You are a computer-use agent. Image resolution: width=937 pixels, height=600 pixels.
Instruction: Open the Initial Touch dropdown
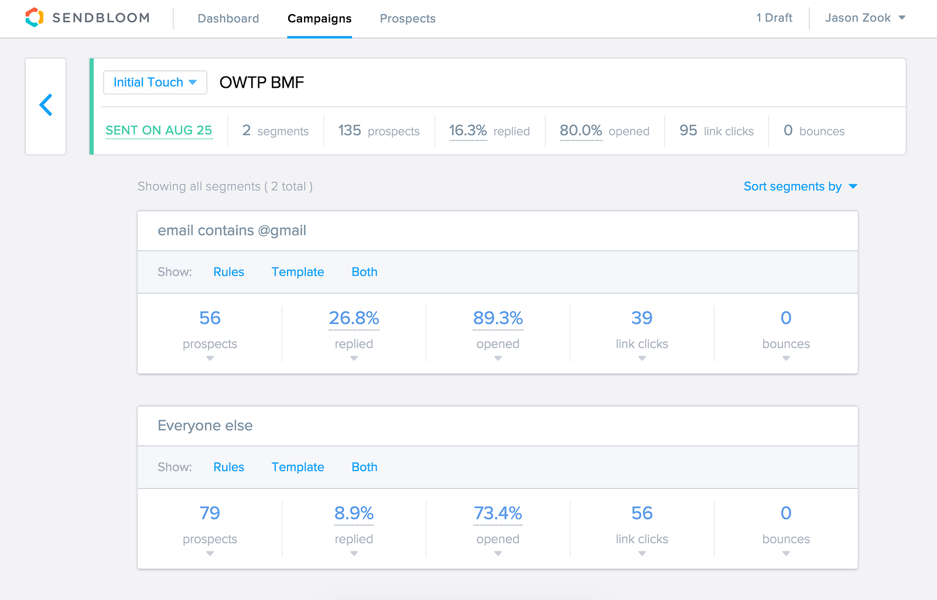pos(155,83)
